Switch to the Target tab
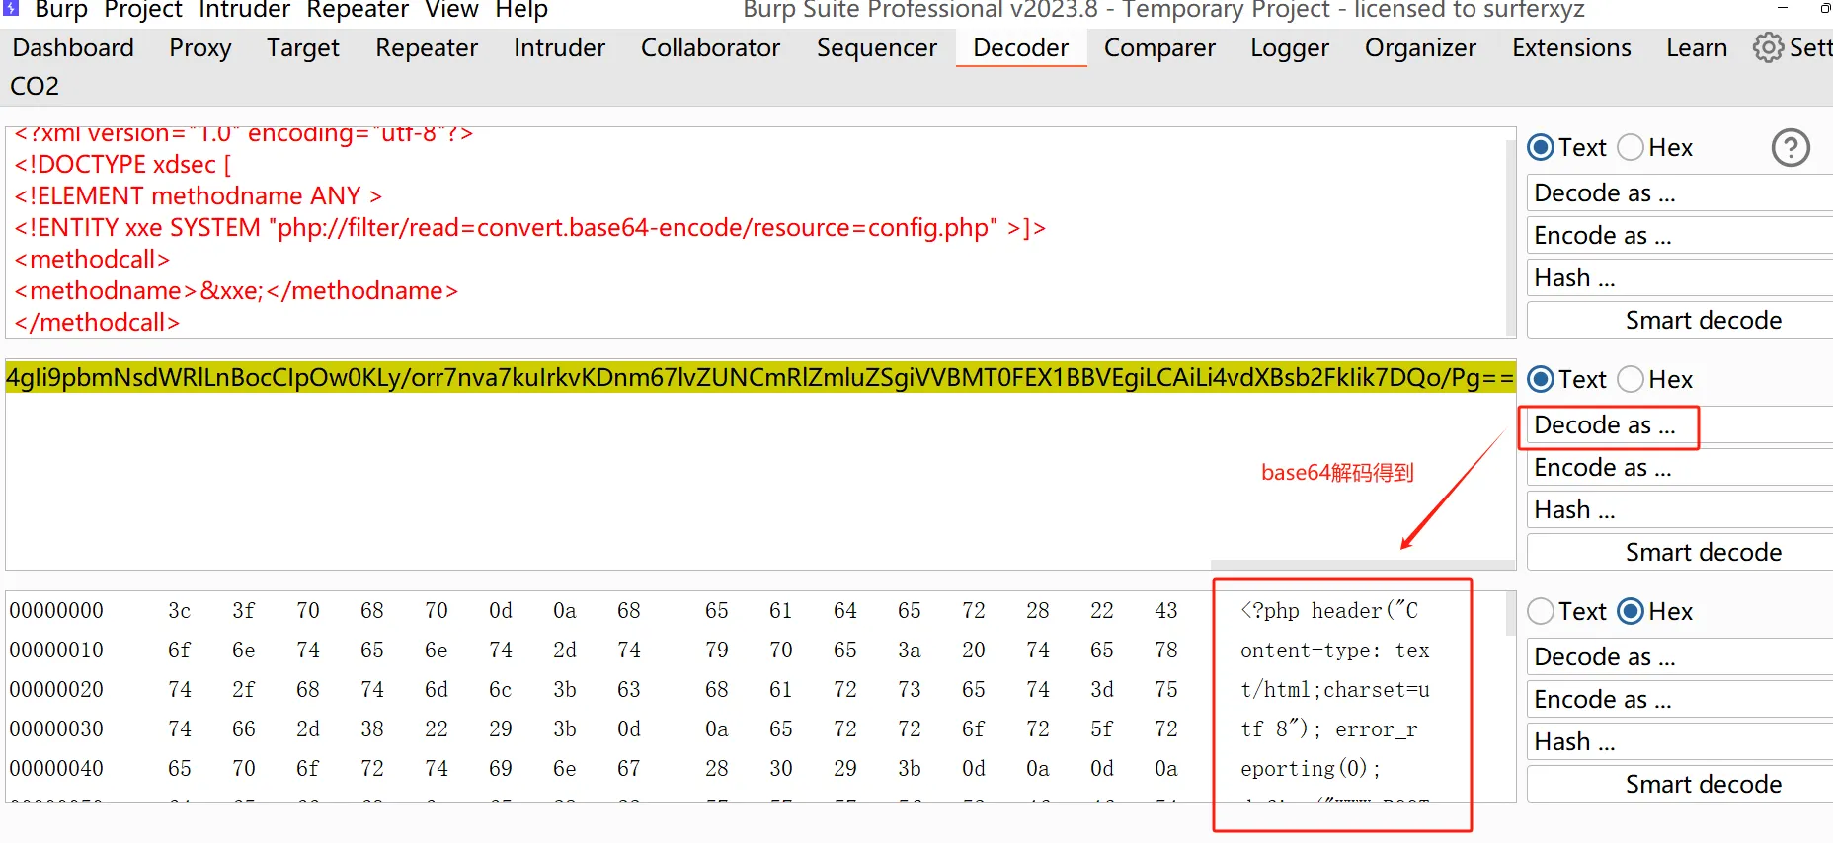 tap(303, 48)
